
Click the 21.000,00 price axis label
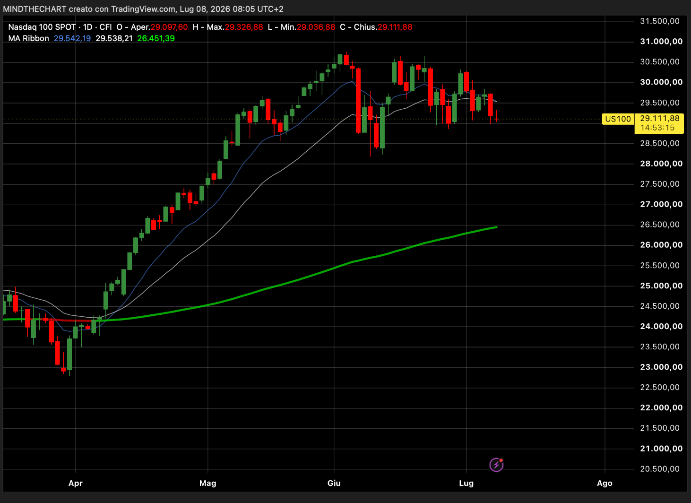pos(661,449)
